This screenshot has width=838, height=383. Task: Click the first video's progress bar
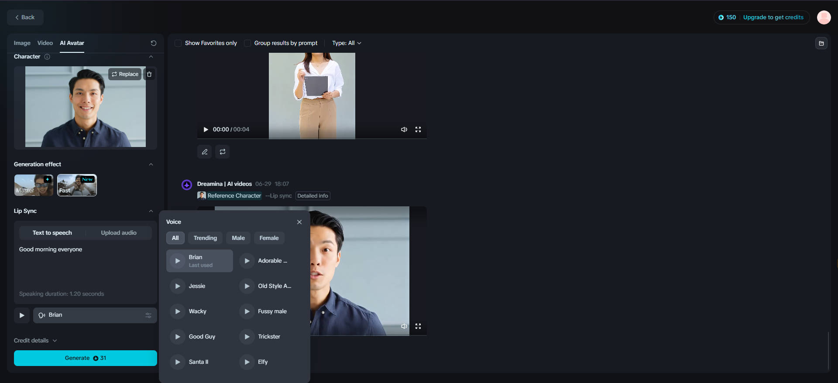pyautogui.click(x=312, y=138)
